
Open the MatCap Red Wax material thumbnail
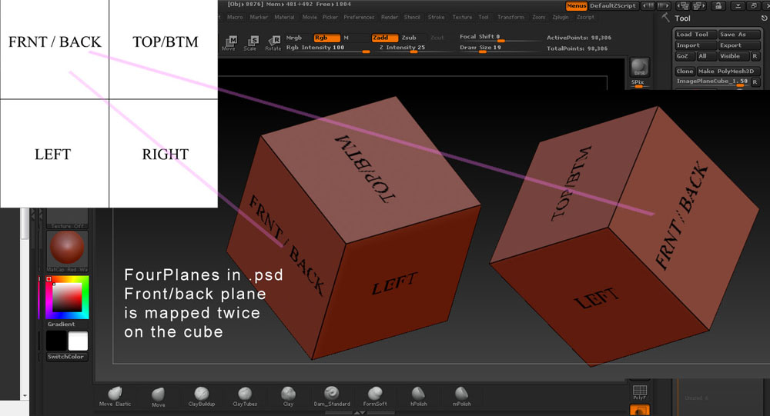67,251
